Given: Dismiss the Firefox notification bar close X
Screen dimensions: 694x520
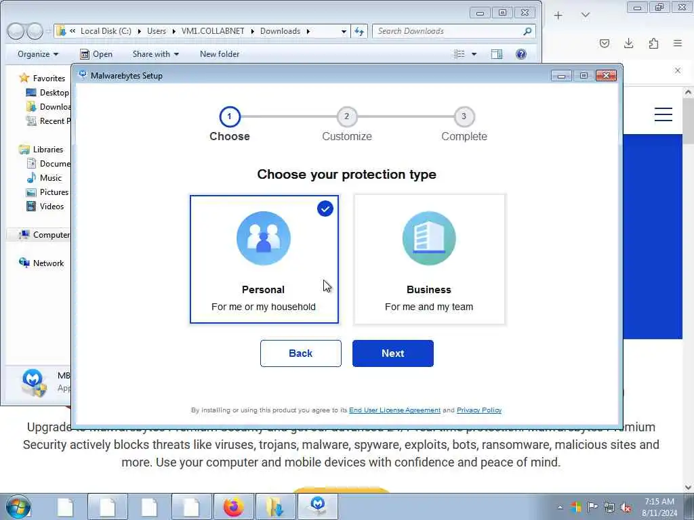Looking at the screenshot, I should coord(678,70).
